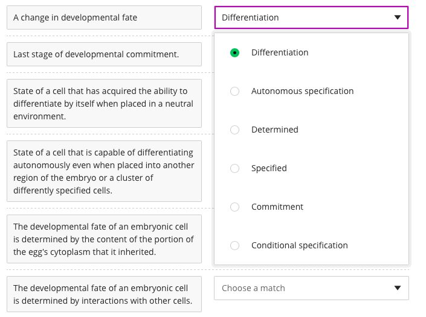Open the 'Choose a match' dropdown
The width and height of the screenshot is (426, 317).
[302, 288]
